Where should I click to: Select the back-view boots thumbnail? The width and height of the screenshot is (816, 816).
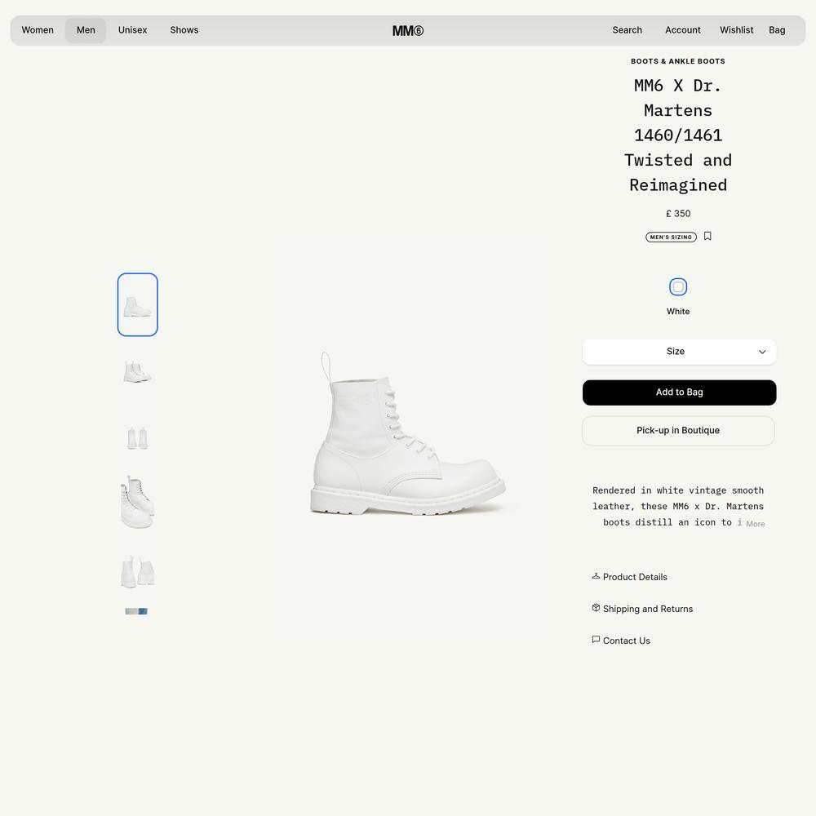point(137,437)
